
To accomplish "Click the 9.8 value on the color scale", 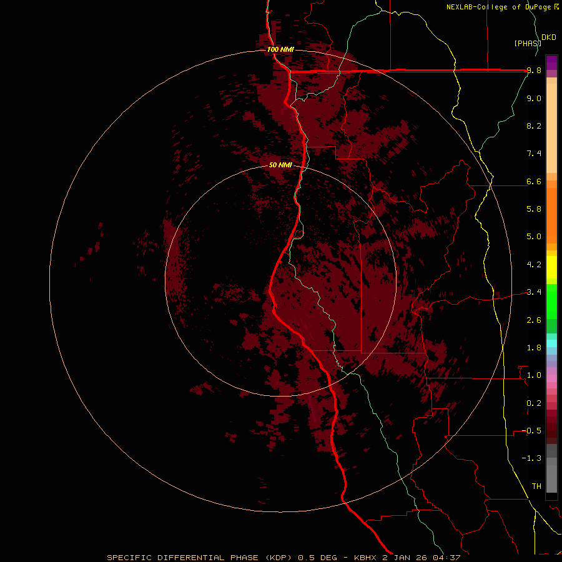I will point(534,70).
